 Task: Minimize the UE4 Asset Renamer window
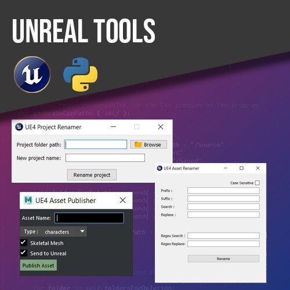point(226,168)
